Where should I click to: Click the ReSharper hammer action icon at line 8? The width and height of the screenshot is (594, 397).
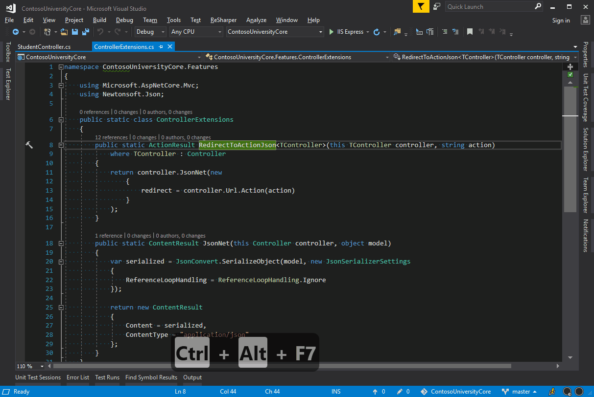29,145
